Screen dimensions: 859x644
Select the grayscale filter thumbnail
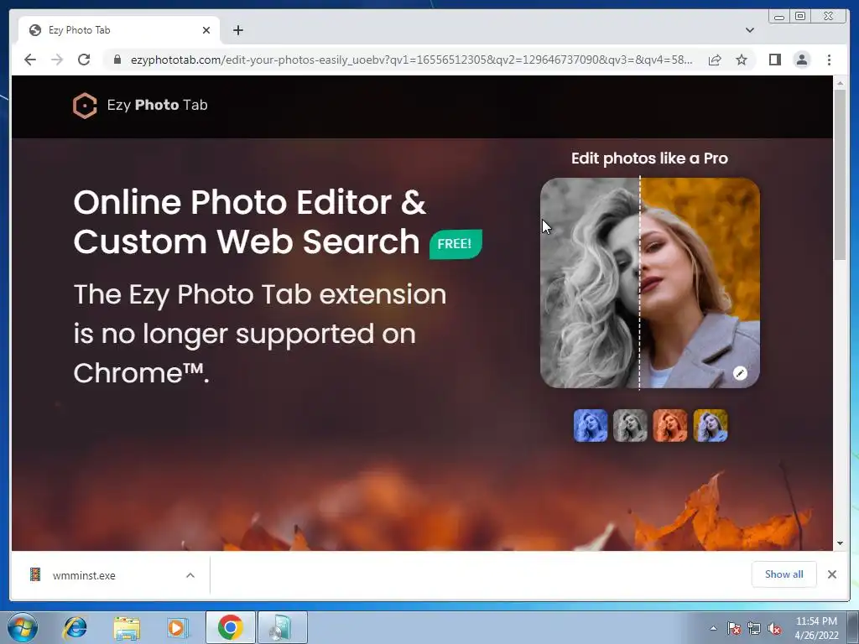coord(630,425)
